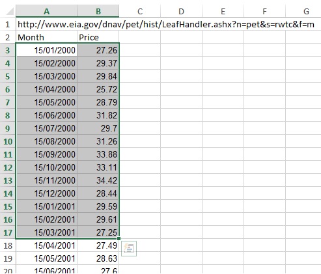Select row 17 header
This screenshot has height=274, width=321.
8,232
